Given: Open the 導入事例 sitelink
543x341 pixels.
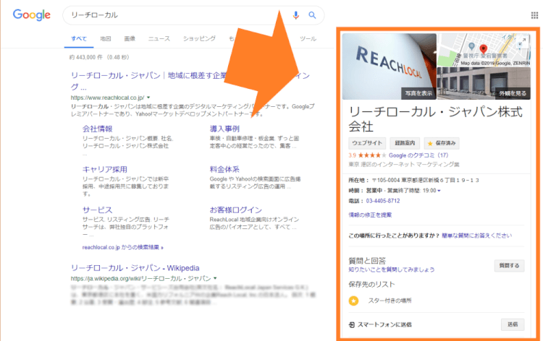Looking at the screenshot, I should (224, 129).
